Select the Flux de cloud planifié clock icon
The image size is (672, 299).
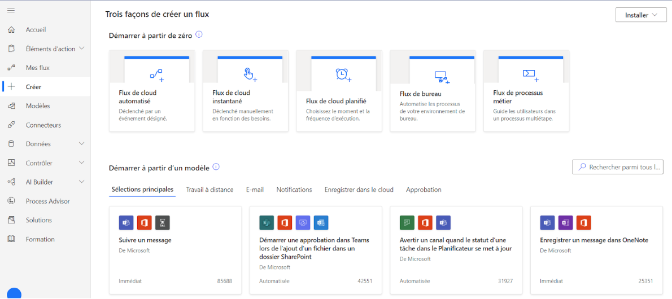click(343, 74)
